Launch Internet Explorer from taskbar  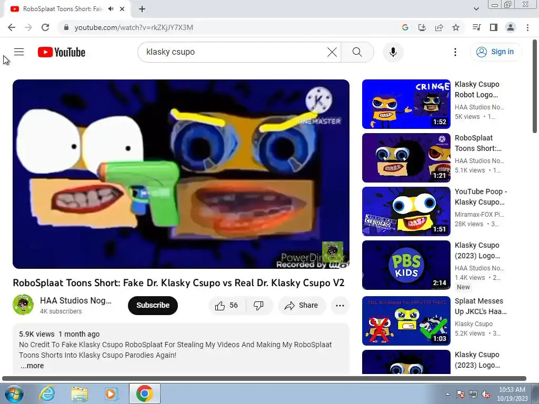47,393
